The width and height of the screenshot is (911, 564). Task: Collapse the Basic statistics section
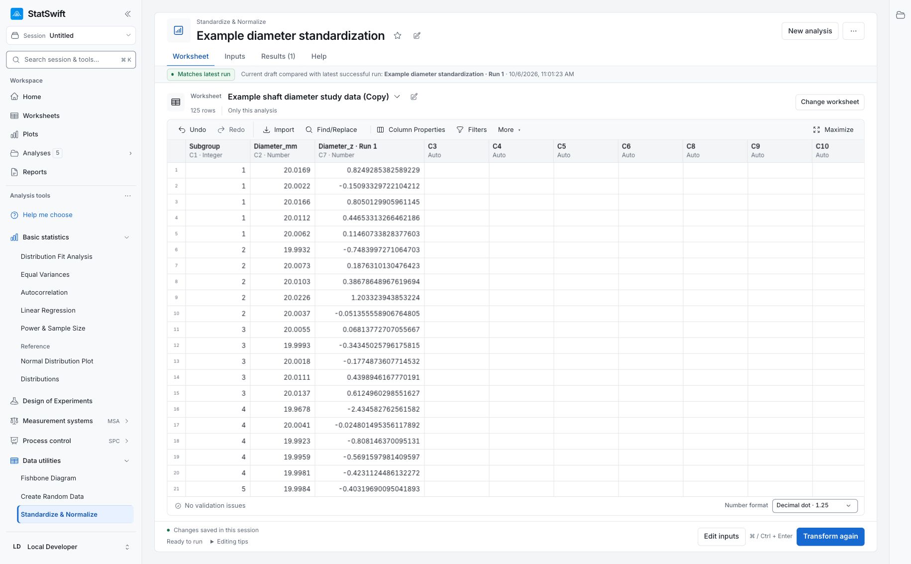click(127, 237)
